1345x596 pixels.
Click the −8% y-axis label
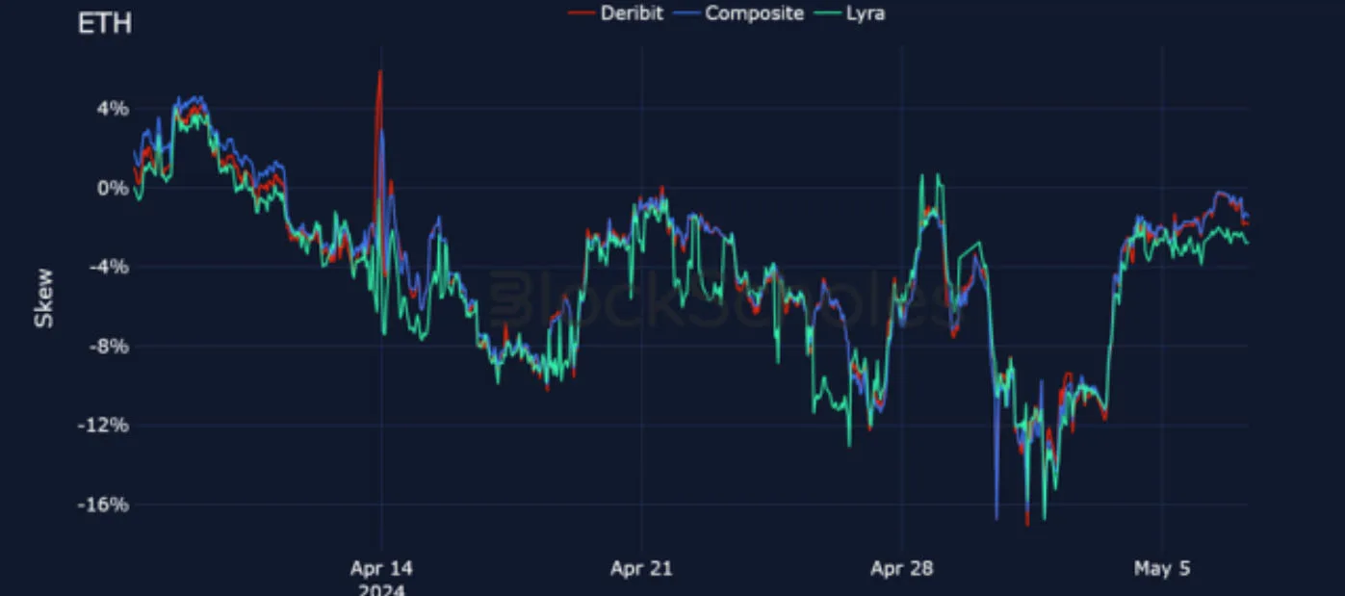(108, 346)
